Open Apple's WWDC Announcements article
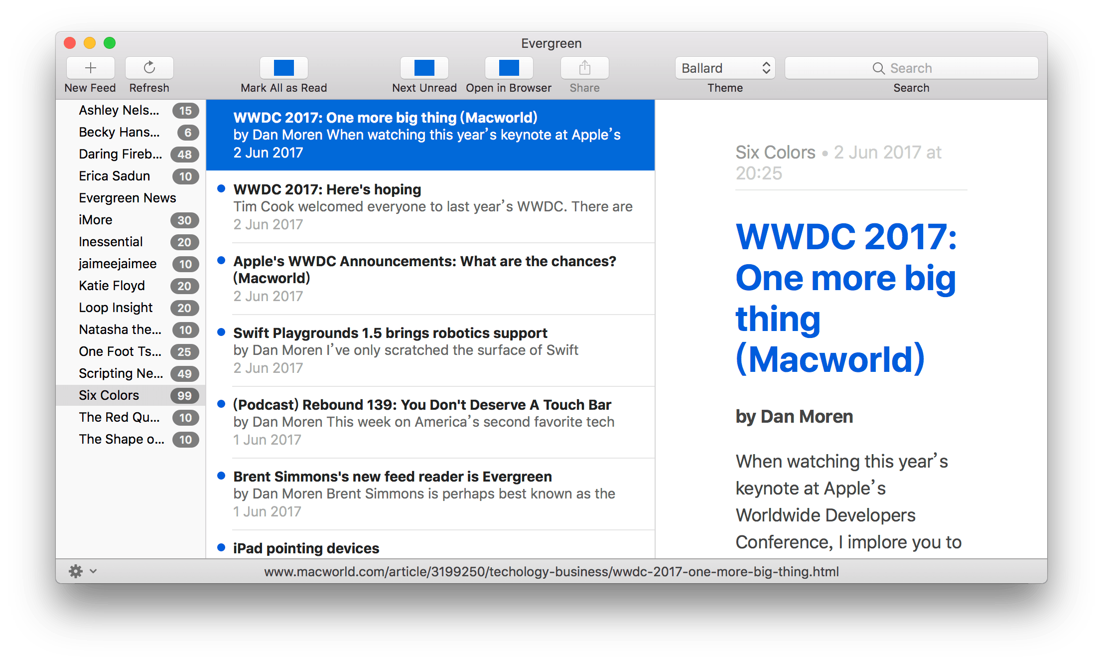This screenshot has width=1103, height=663. coord(430,279)
